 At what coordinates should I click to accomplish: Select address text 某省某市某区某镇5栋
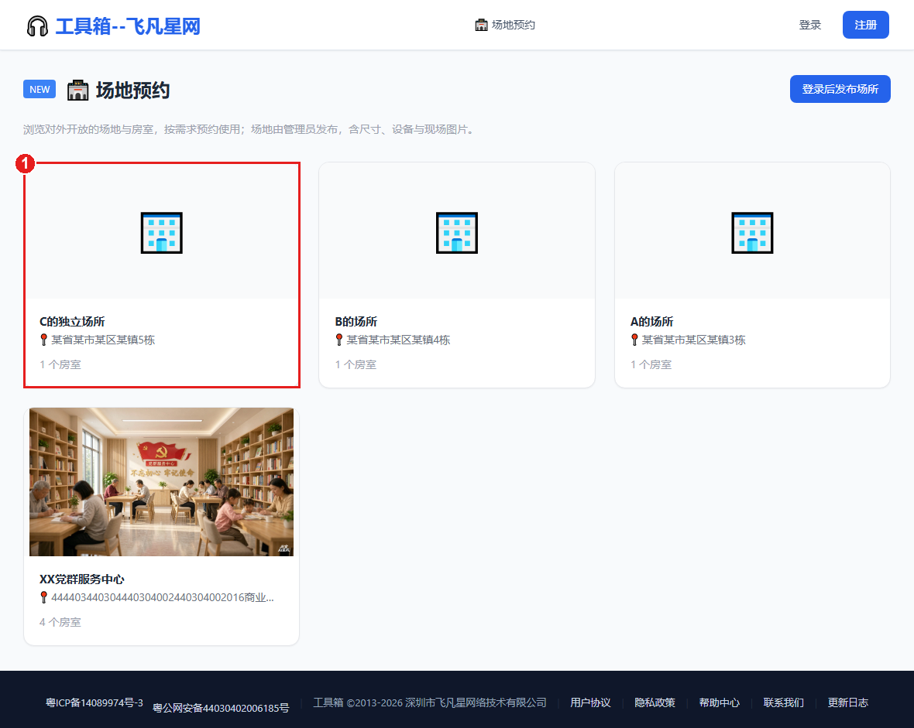(x=103, y=340)
